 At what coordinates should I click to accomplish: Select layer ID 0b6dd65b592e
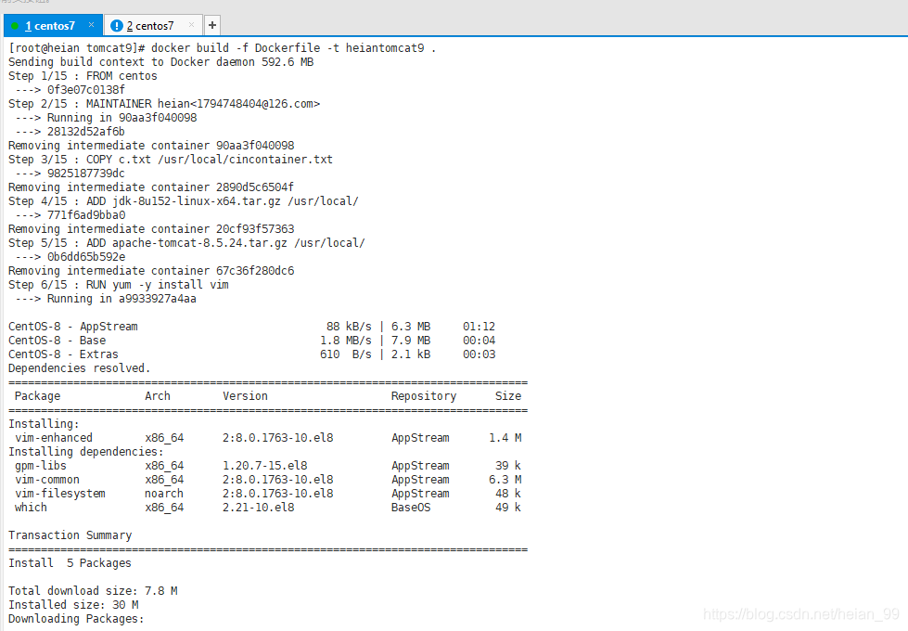pyautogui.click(x=85, y=257)
